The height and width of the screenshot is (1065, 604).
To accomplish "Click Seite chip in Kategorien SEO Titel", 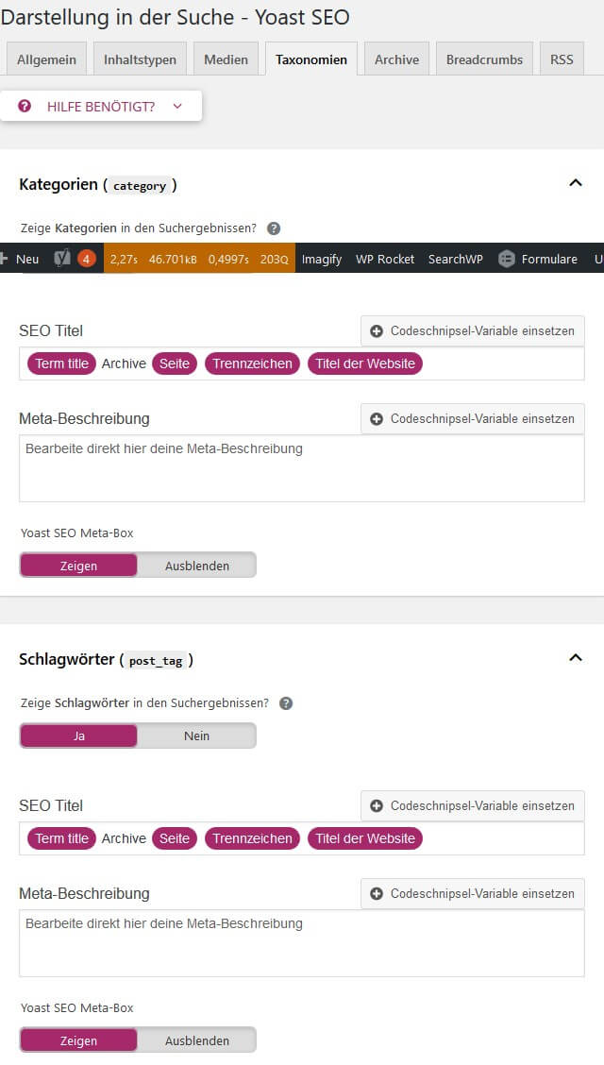I will (175, 363).
